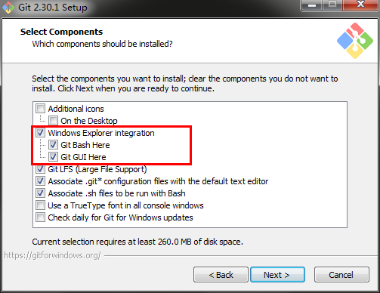
Task: Select the Git GUI Here tree label
Action: click(x=83, y=157)
